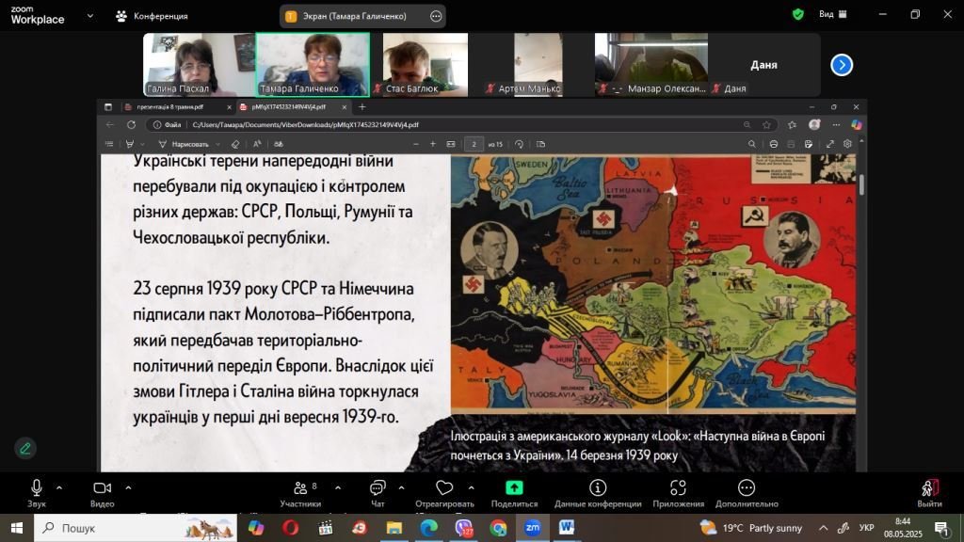Open Дополнительно more options icon
This screenshot has width=964, height=542.
point(747,493)
